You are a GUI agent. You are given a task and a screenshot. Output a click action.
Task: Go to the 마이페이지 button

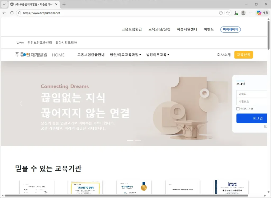[x=231, y=29]
